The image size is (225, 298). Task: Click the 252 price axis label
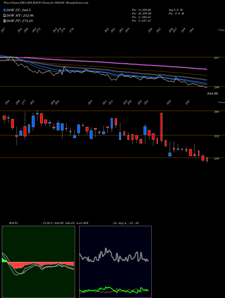click(216, 136)
